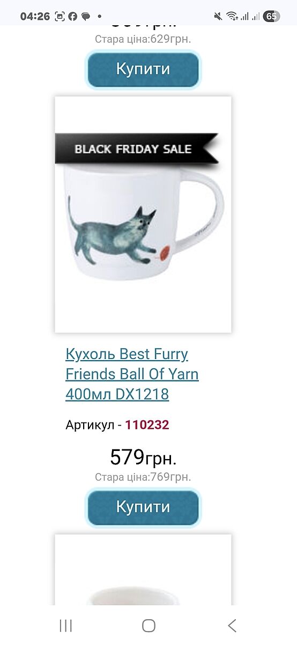Tap the Facebook notification icon in status bar
Viewport: 297px width, 645px height.
[73, 16]
